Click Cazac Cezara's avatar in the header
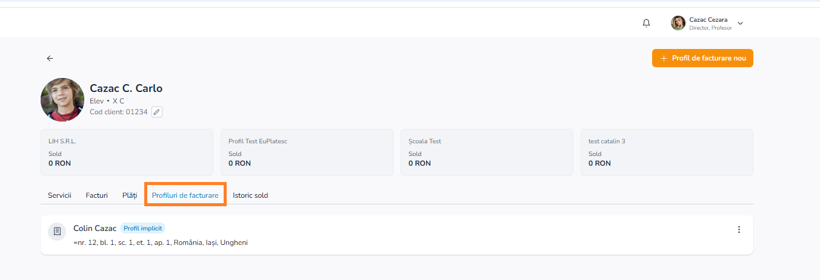 coord(678,23)
